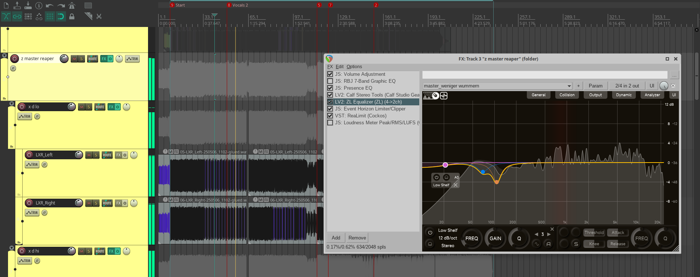Toggle grid lines icon

pyautogui.click(x=50, y=16)
